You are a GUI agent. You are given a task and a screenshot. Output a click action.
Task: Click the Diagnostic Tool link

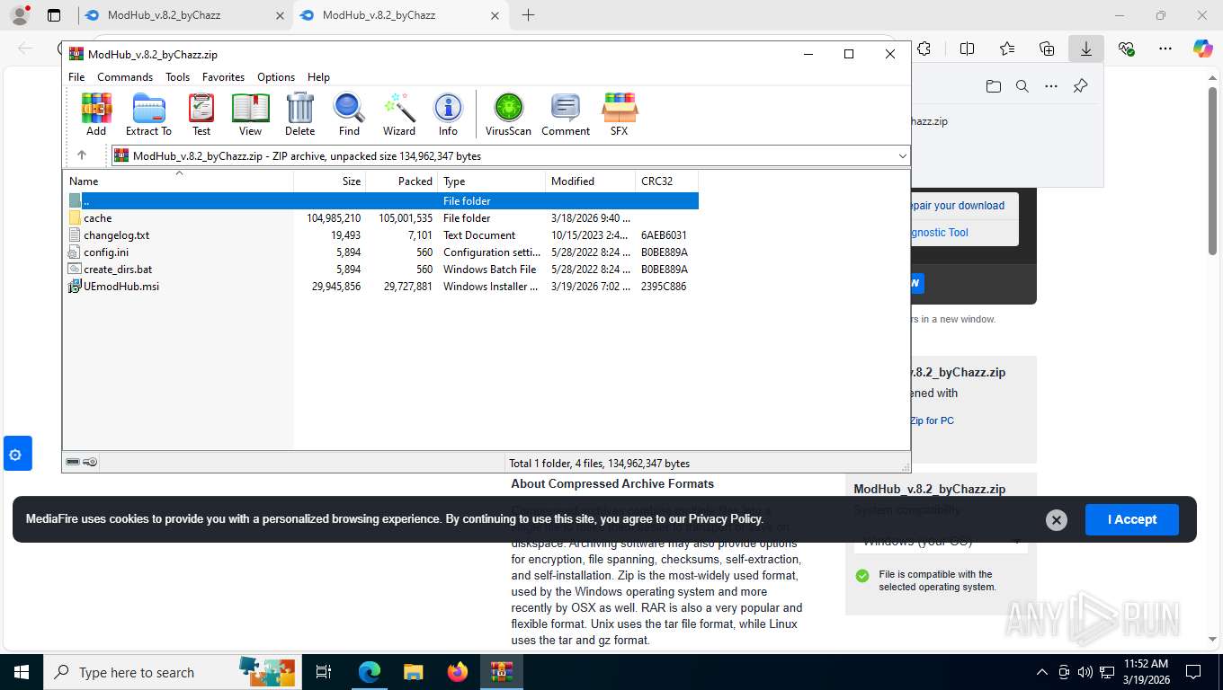point(939,233)
